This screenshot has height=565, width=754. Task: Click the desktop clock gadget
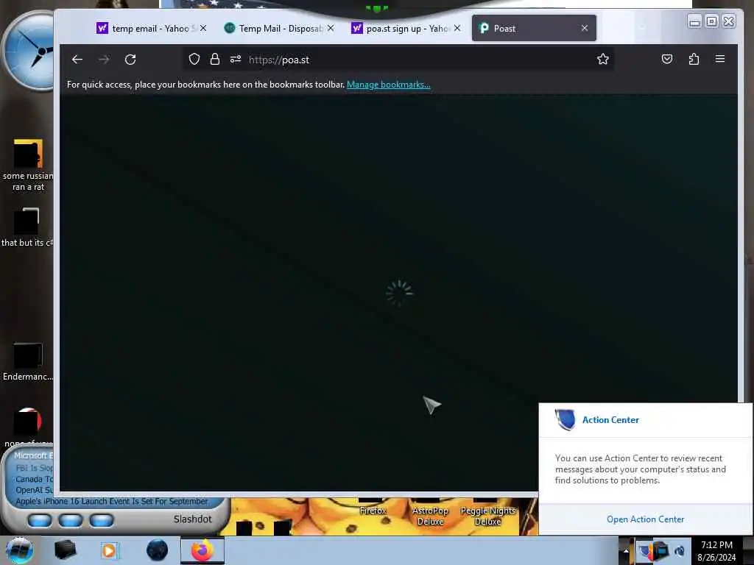pyautogui.click(x=29, y=51)
